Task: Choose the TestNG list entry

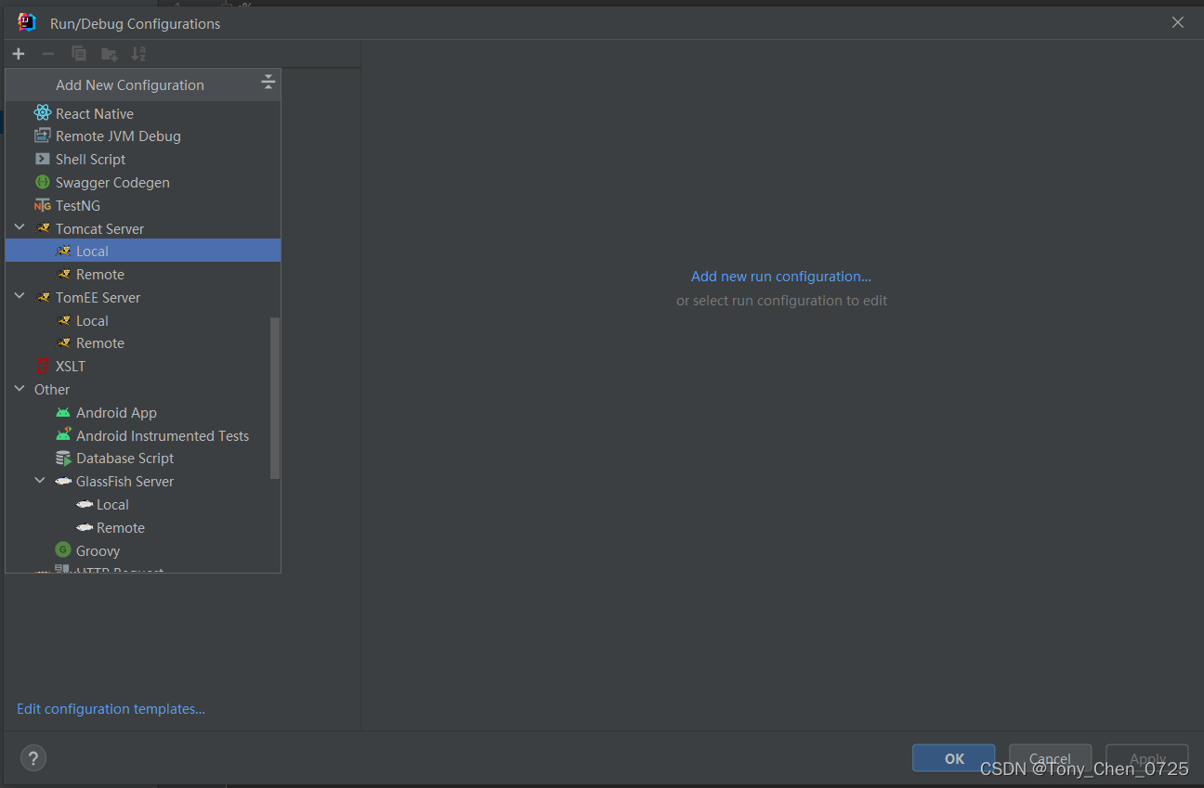Action: pyautogui.click(x=143, y=205)
